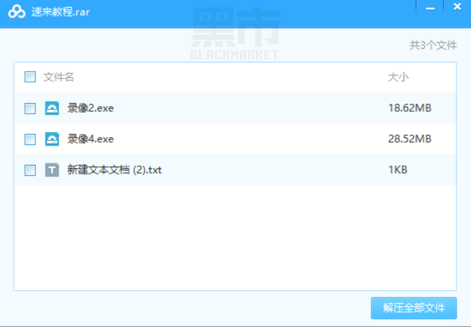This screenshot has width=471, height=327.
Task: Select the checkbox for 新建文本文档 (2).txt
Action: point(30,170)
